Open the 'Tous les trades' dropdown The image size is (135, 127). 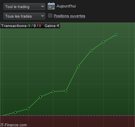coord(24,16)
